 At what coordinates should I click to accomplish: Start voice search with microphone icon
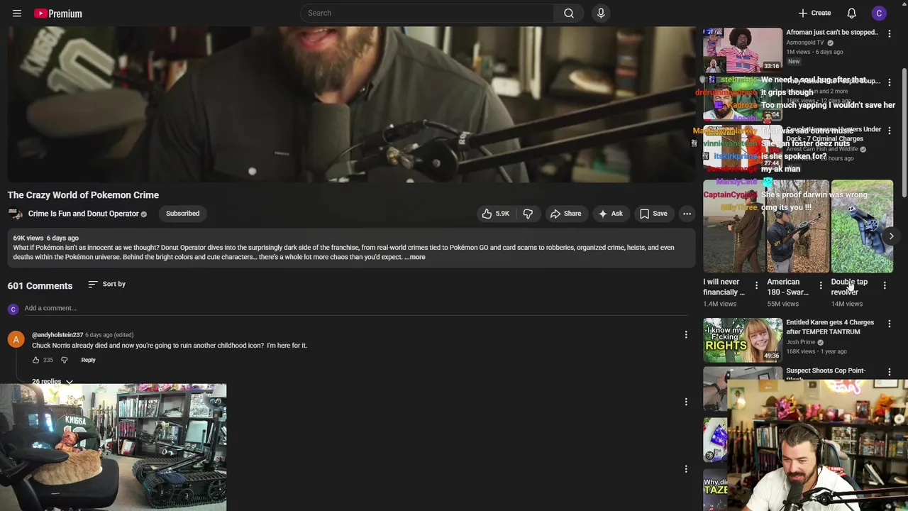(601, 13)
